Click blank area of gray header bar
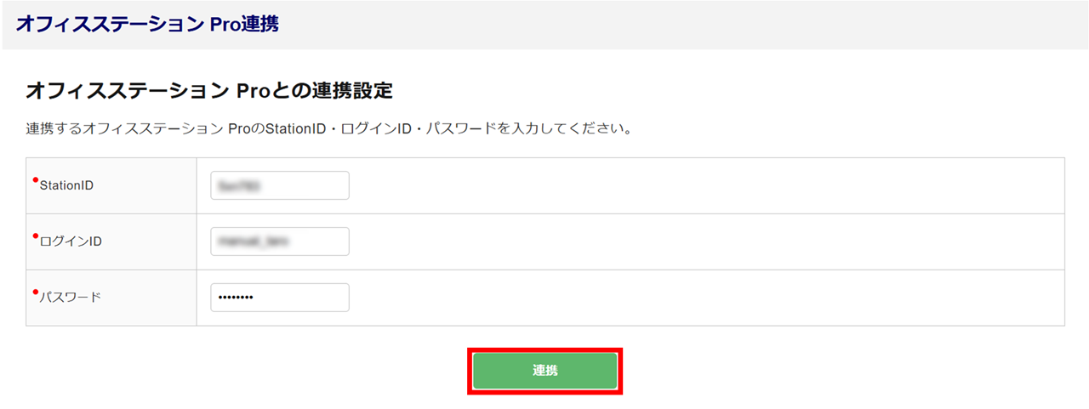Viewport: 1089px width, 409px height. pos(681,24)
